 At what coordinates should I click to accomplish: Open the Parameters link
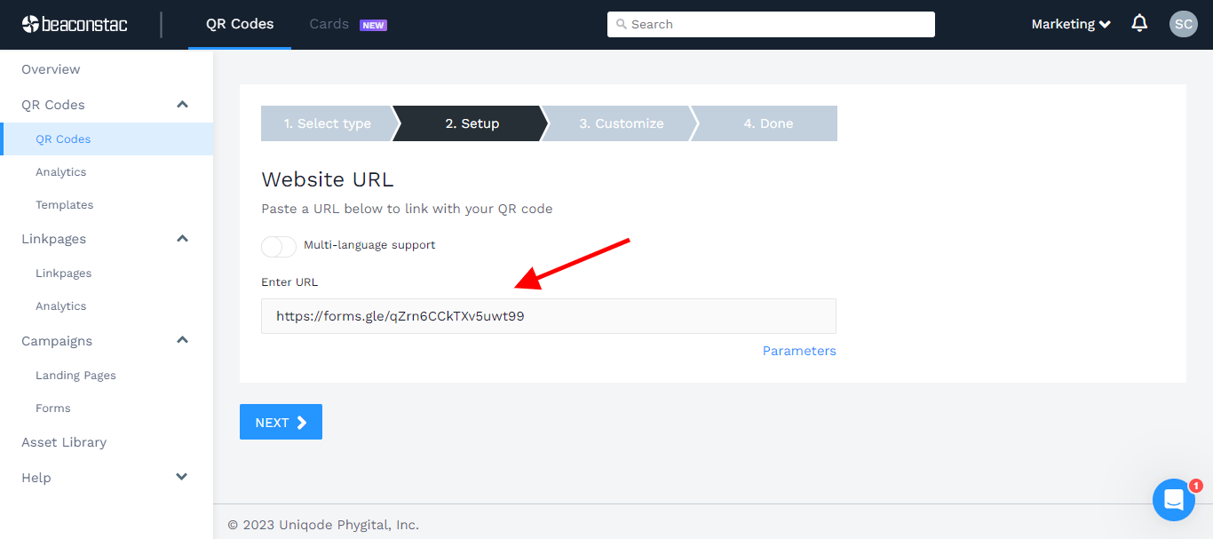click(x=798, y=350)
